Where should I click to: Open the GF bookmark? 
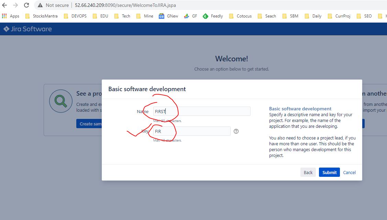click(190, 16)
